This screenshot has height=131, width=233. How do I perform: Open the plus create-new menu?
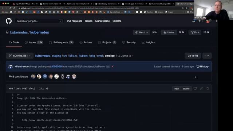point(201,21)
